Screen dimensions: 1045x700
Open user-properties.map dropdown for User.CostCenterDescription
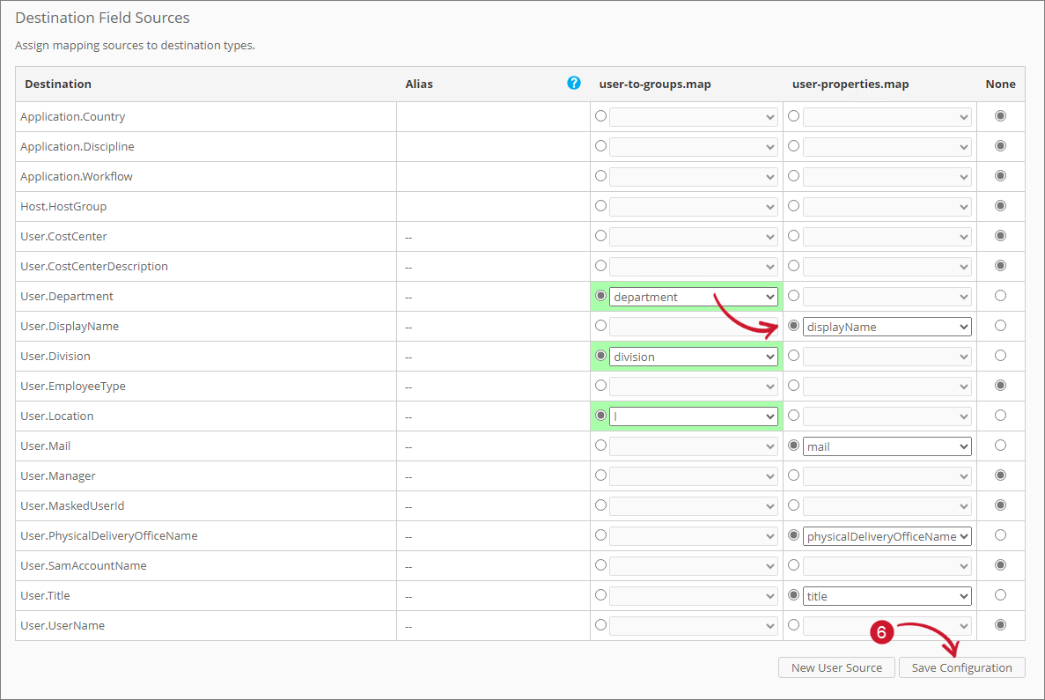click(887, 267)
